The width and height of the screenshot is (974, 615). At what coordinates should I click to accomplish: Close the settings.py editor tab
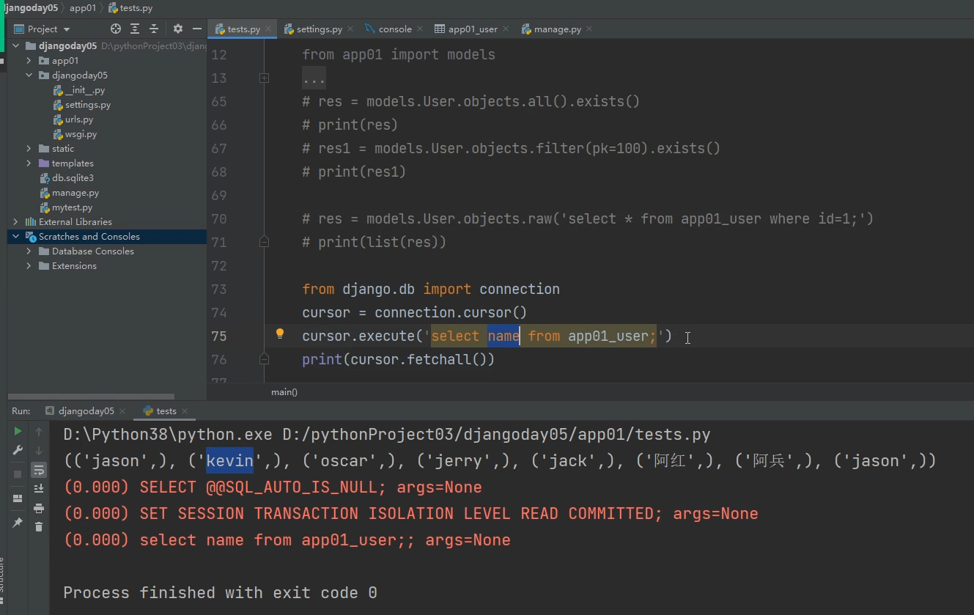click(350, 29)
